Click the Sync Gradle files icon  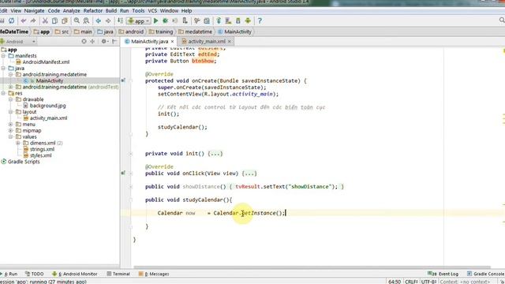point(219,21)
